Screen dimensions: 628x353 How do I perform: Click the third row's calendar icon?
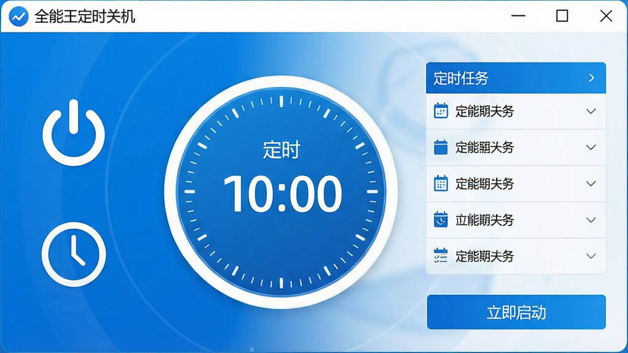click(441, 184)
